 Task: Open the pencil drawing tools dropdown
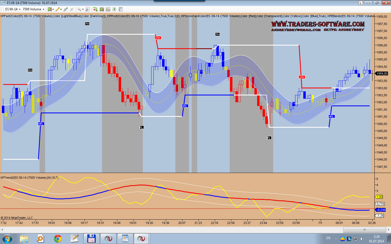pyautogui.click(x=59, y=9)
